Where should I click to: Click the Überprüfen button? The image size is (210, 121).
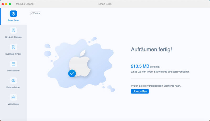point(140,91)
